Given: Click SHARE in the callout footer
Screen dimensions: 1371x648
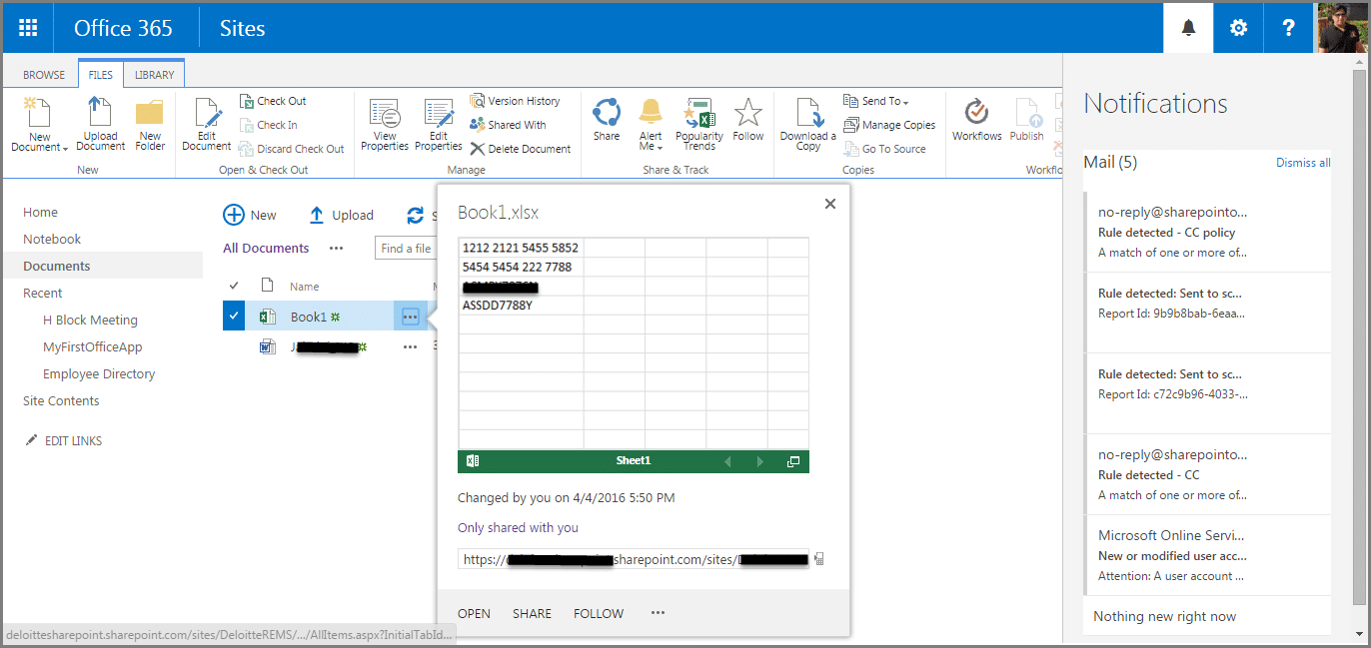Looking at the screenshot, I should pyautogui.click(x=532, y=613).
